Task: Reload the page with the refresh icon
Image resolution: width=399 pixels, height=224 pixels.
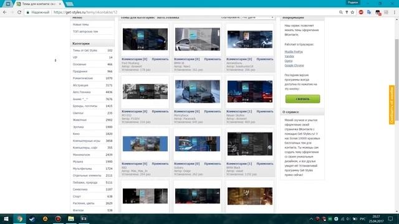Action: (19, 12)
